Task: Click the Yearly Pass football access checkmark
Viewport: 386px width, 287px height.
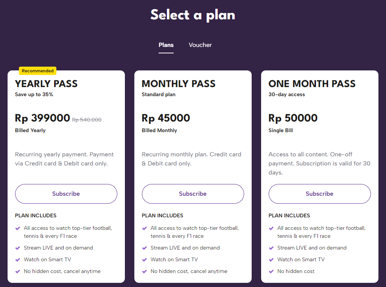Action: (x=17, y=228)
